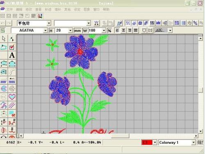Toggle left text alignment

117,30
